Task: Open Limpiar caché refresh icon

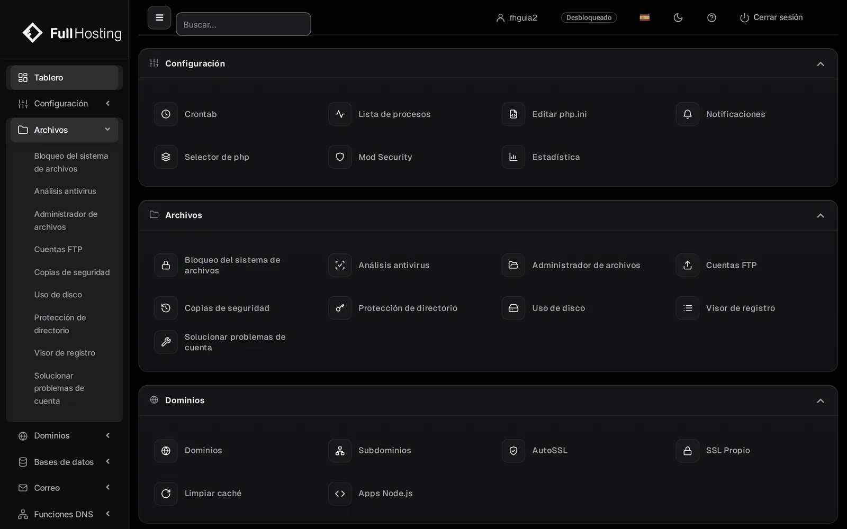Action: point(166,494)
